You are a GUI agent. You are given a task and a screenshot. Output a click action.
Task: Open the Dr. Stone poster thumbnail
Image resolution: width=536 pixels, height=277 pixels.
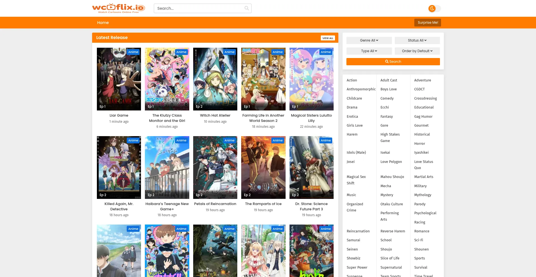pyautogui.click(x=312, y=167)
